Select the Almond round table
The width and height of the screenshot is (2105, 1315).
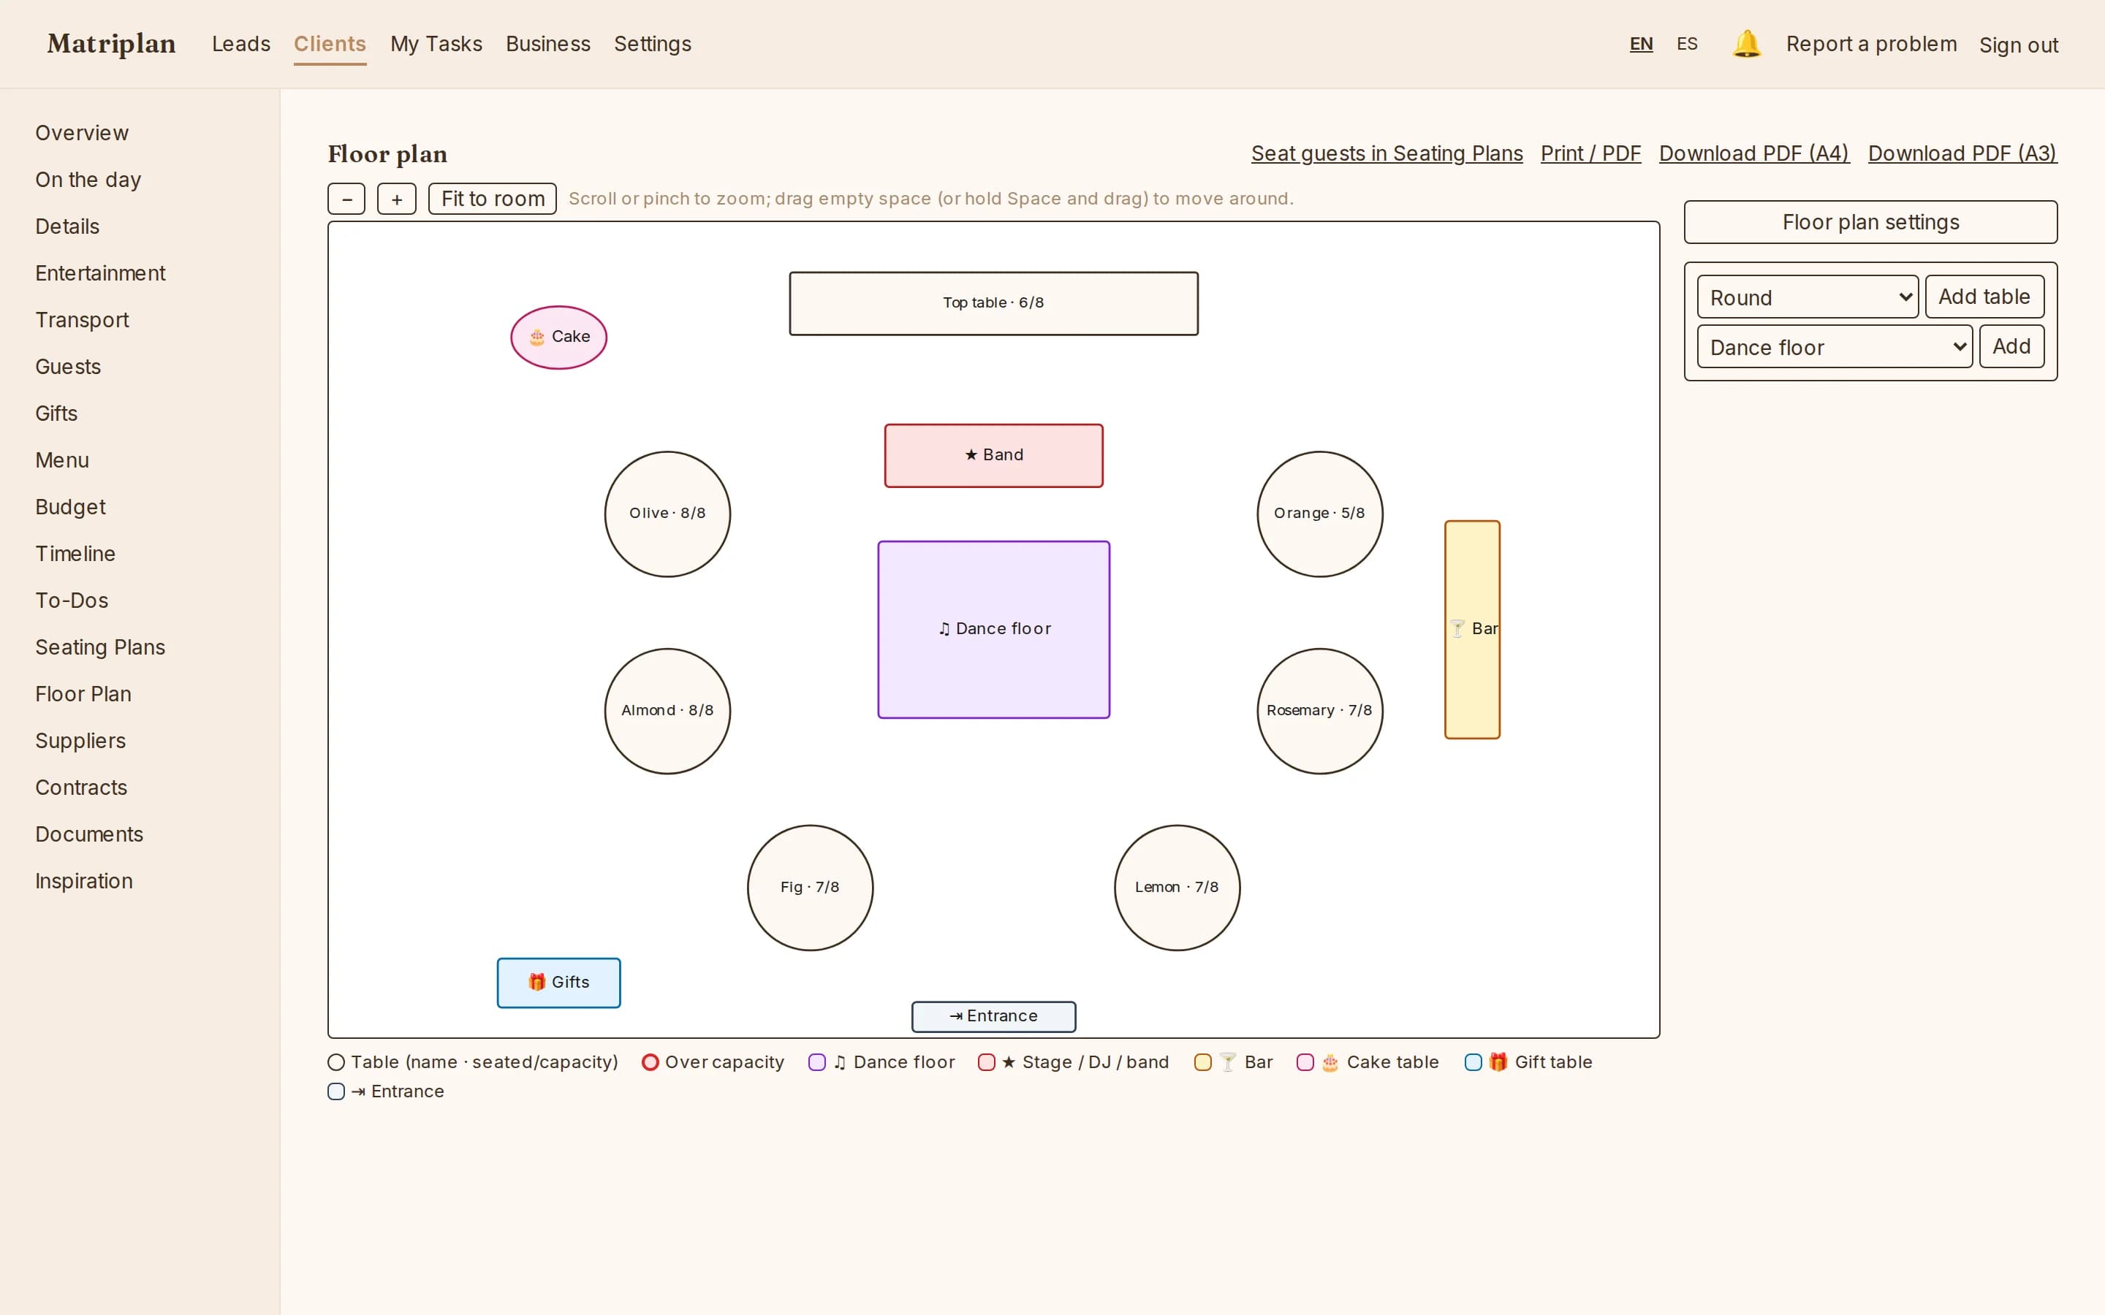pyautogui.click(x=667, y=712)
